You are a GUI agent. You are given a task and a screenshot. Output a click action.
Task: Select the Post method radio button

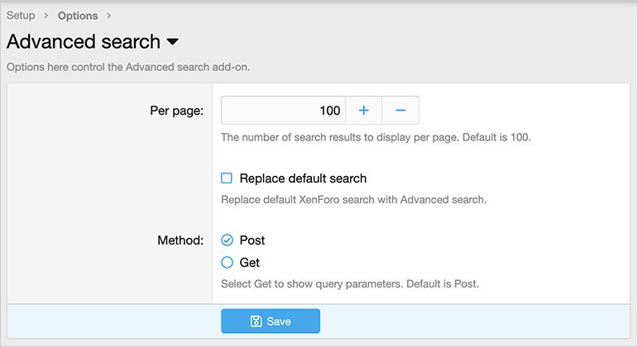coord(227,240)
